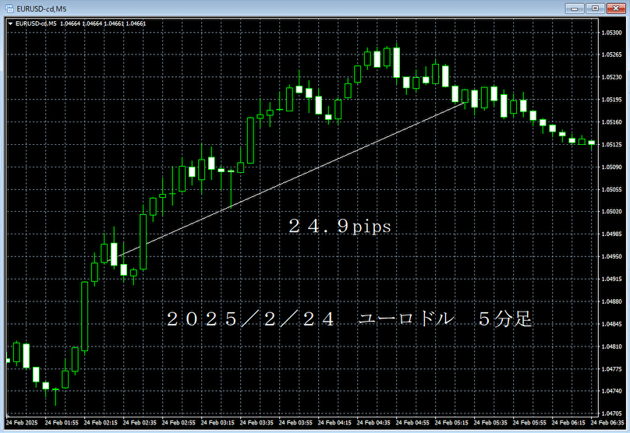Click the 24 Feb 2025 time label

point(22,423)
